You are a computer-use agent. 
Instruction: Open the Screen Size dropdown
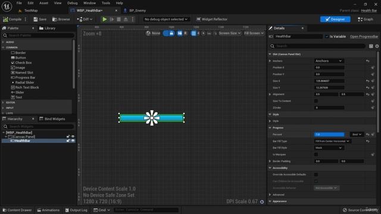(230, 33)
